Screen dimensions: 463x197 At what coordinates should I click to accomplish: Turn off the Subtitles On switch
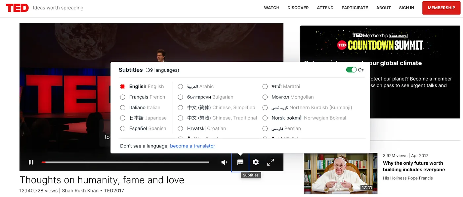tap(351, 70)
